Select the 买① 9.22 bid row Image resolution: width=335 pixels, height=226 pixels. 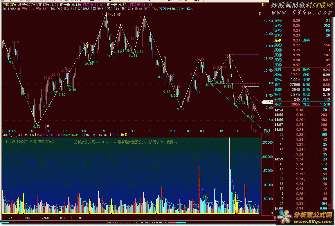coord(302,45)
